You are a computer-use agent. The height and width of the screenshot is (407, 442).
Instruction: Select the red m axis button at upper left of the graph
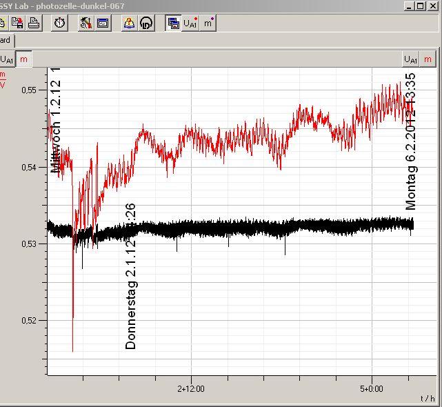[23, 59]
